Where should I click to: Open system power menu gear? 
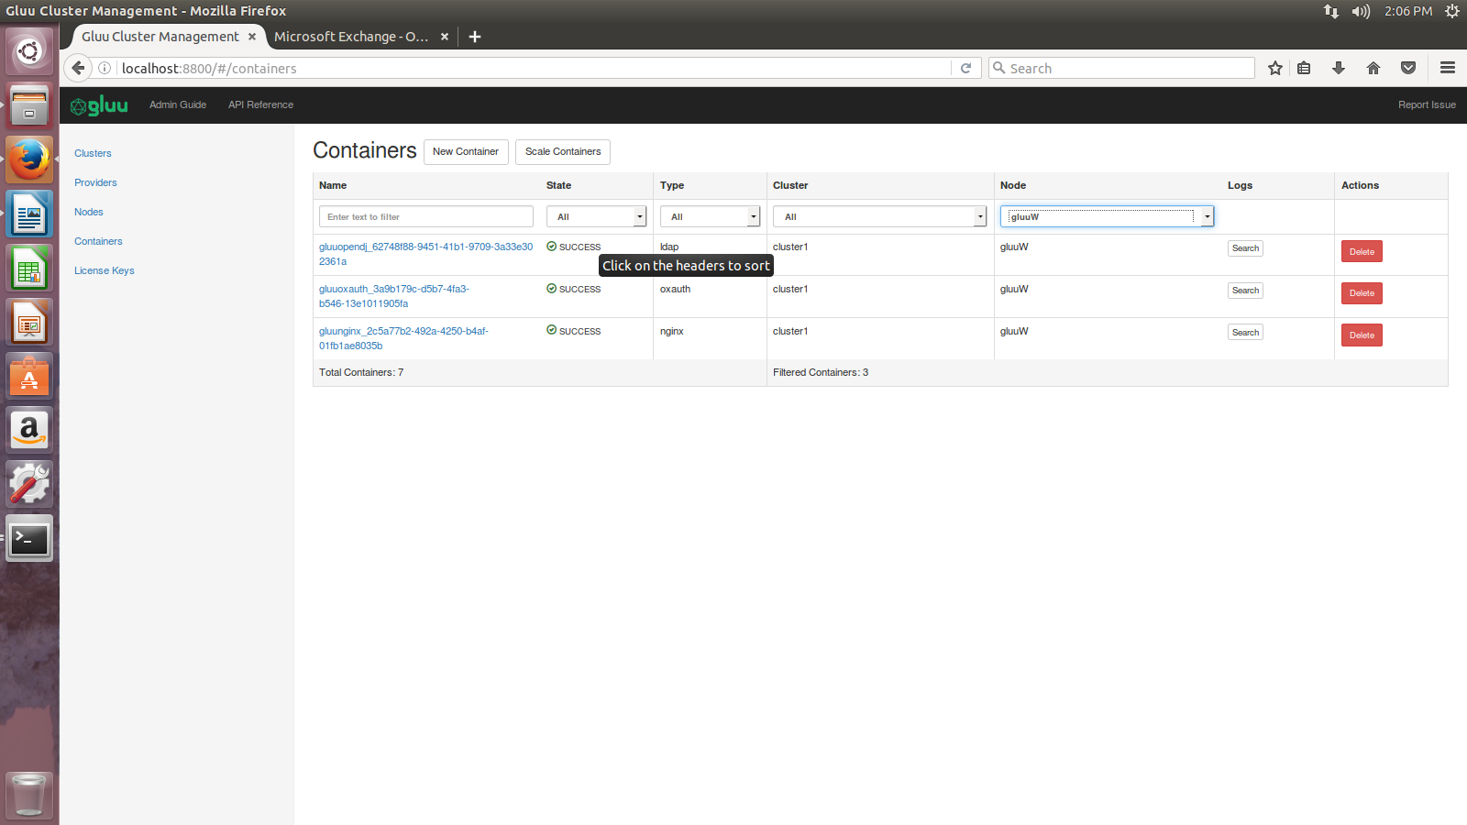tap(1452, 11)
